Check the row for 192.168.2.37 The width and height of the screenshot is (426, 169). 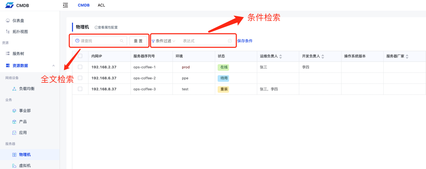[80, 67]
